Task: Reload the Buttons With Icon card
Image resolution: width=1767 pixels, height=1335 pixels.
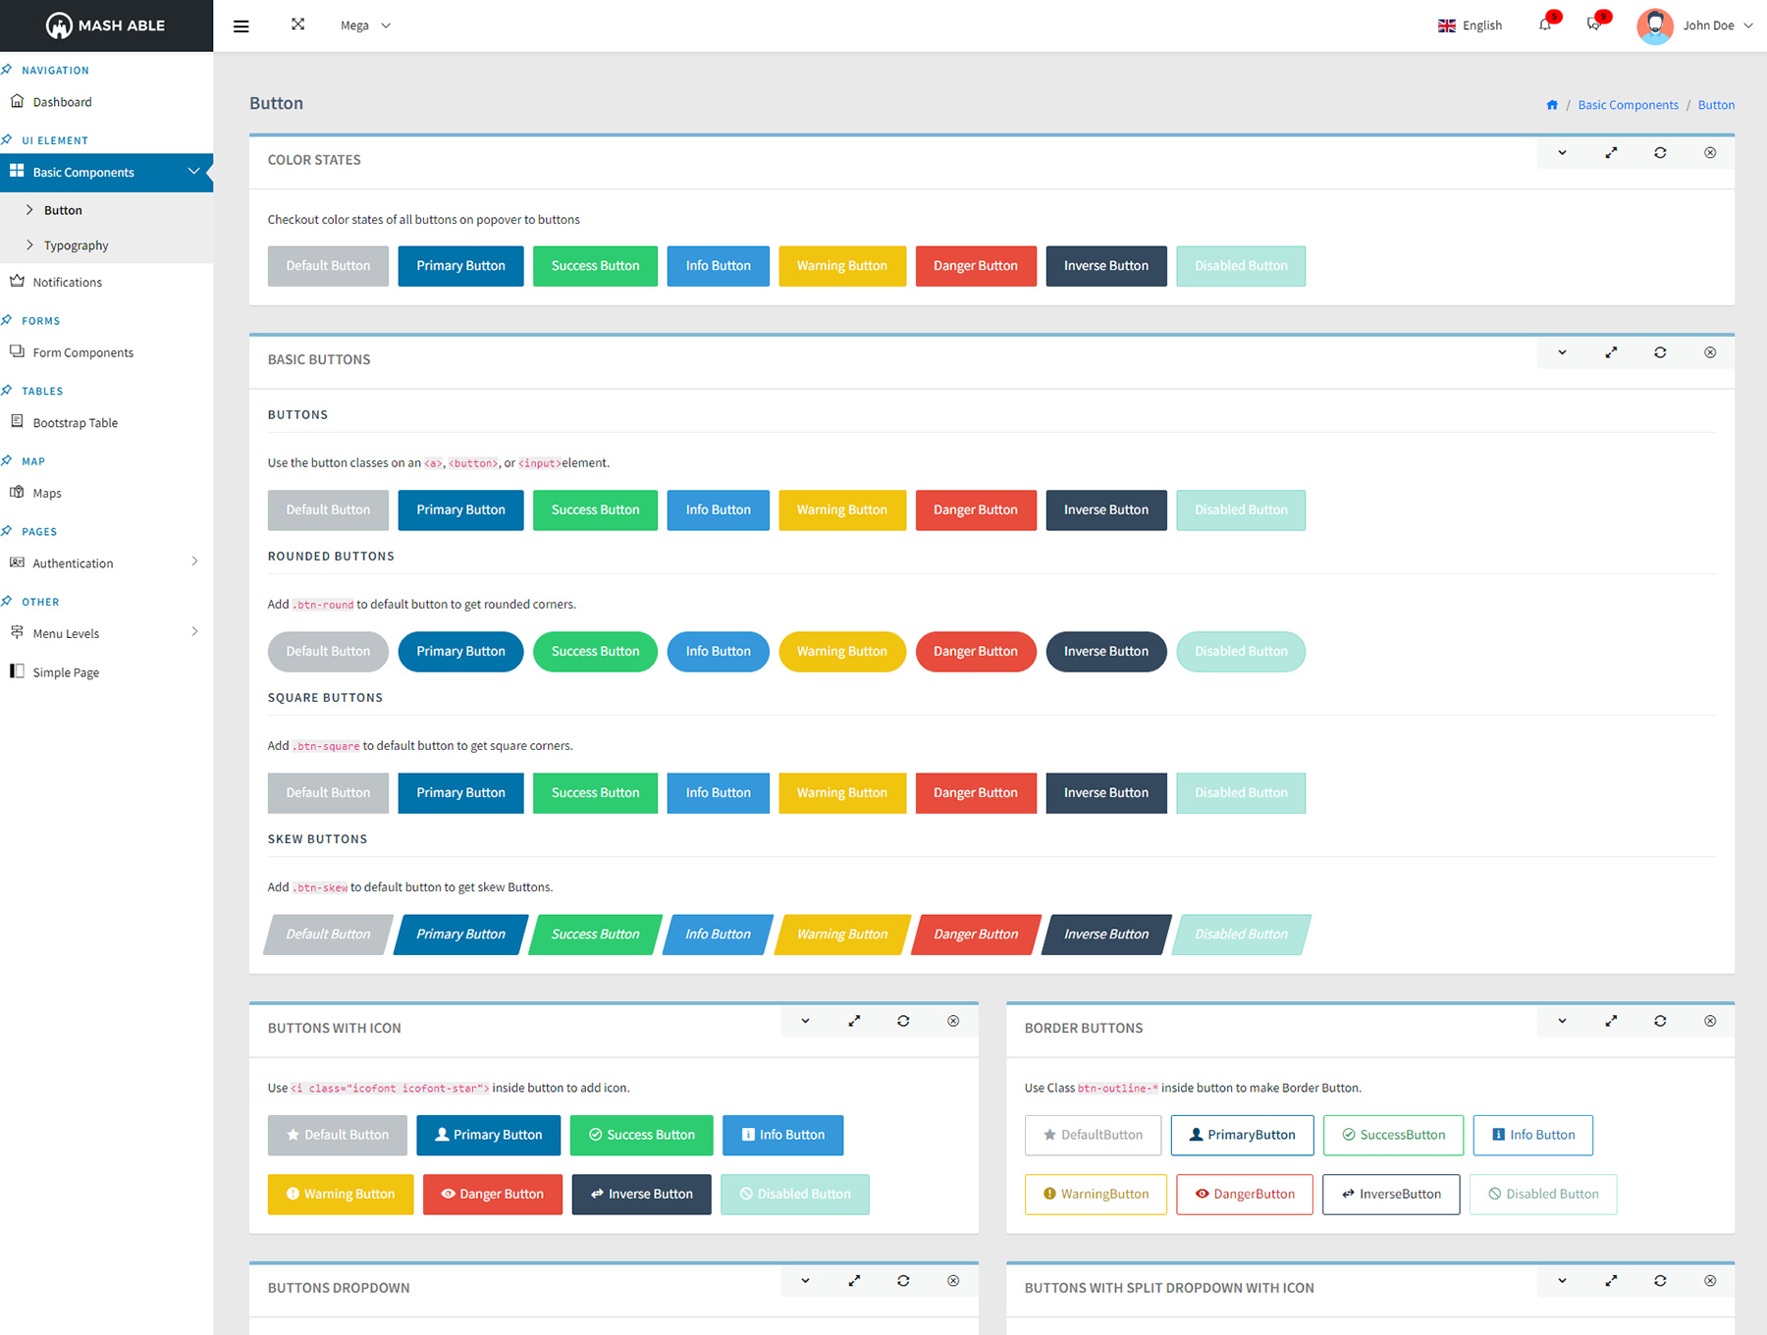Action: [903, 1021]
